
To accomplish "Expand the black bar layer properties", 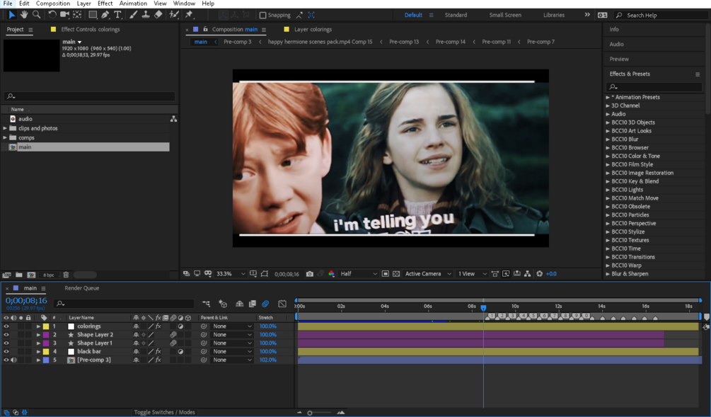I will [x=38, y=352].
